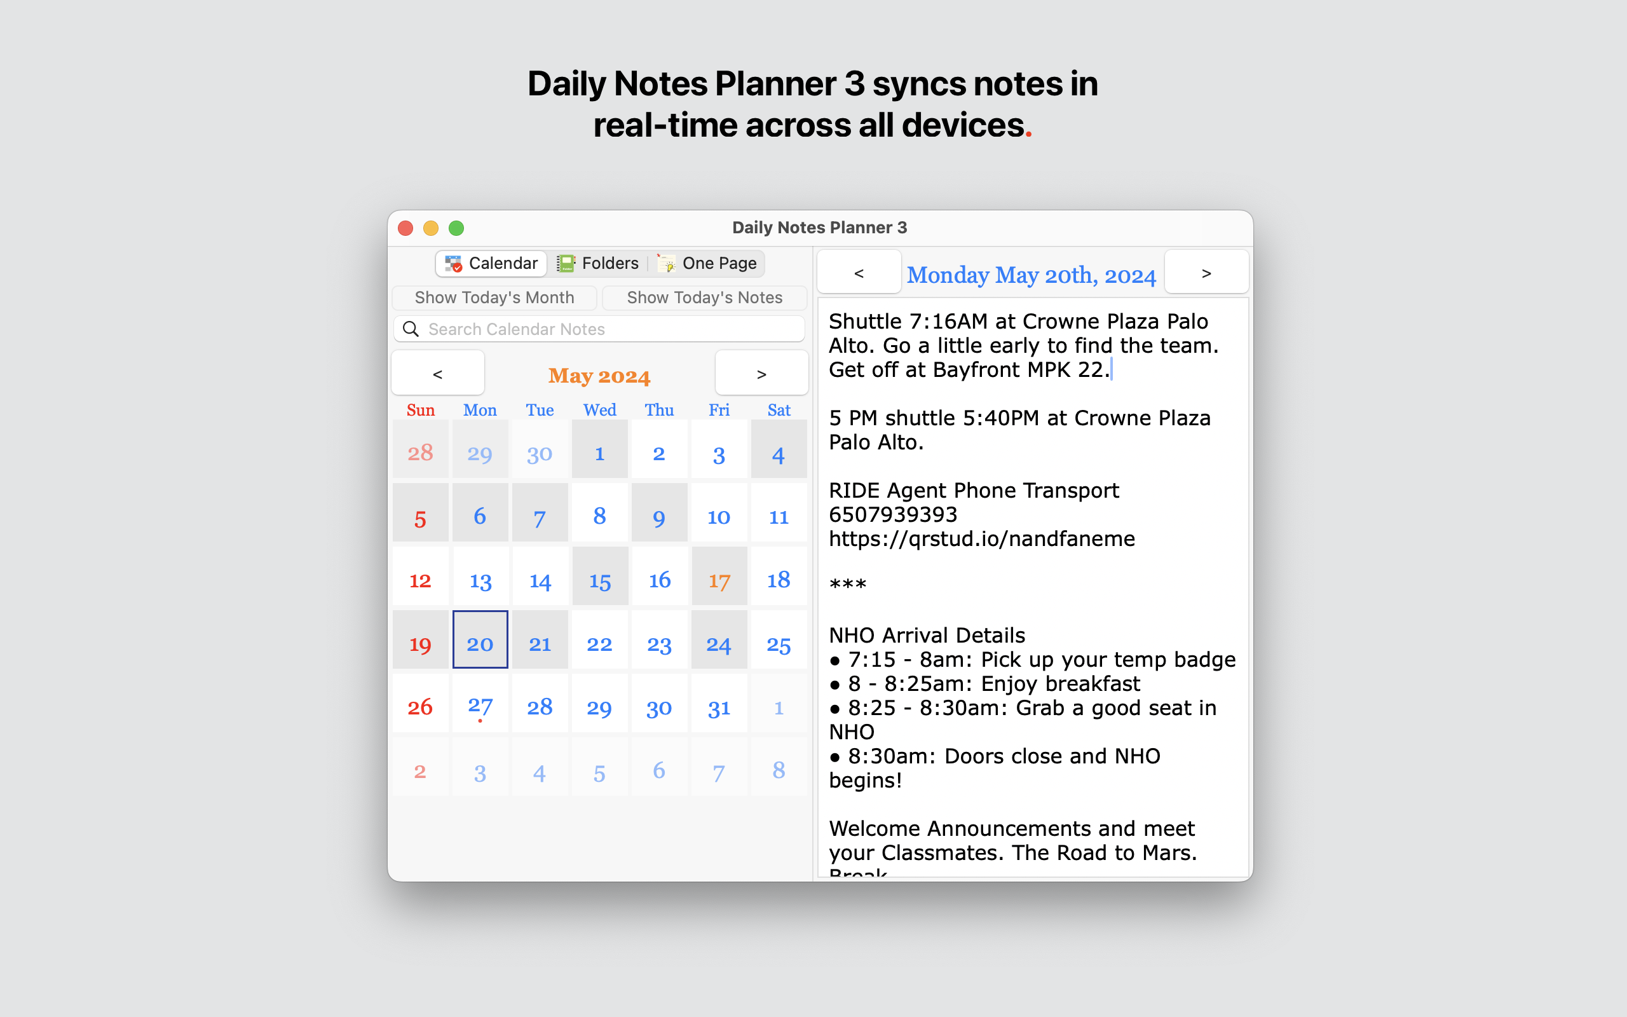Focus the Search Calendar Notes field
This screenshot has width=1627, height=1017.
coord(600,329)
